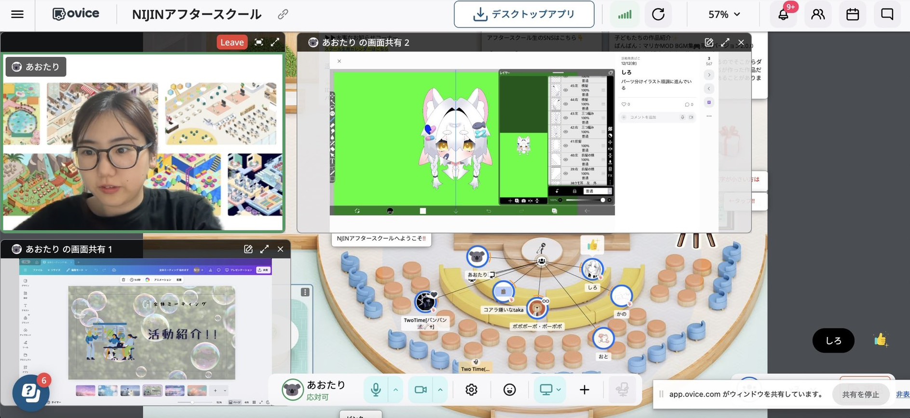
Task: Click the away-from-desk chair icon
Action: [x=622, y=390]
